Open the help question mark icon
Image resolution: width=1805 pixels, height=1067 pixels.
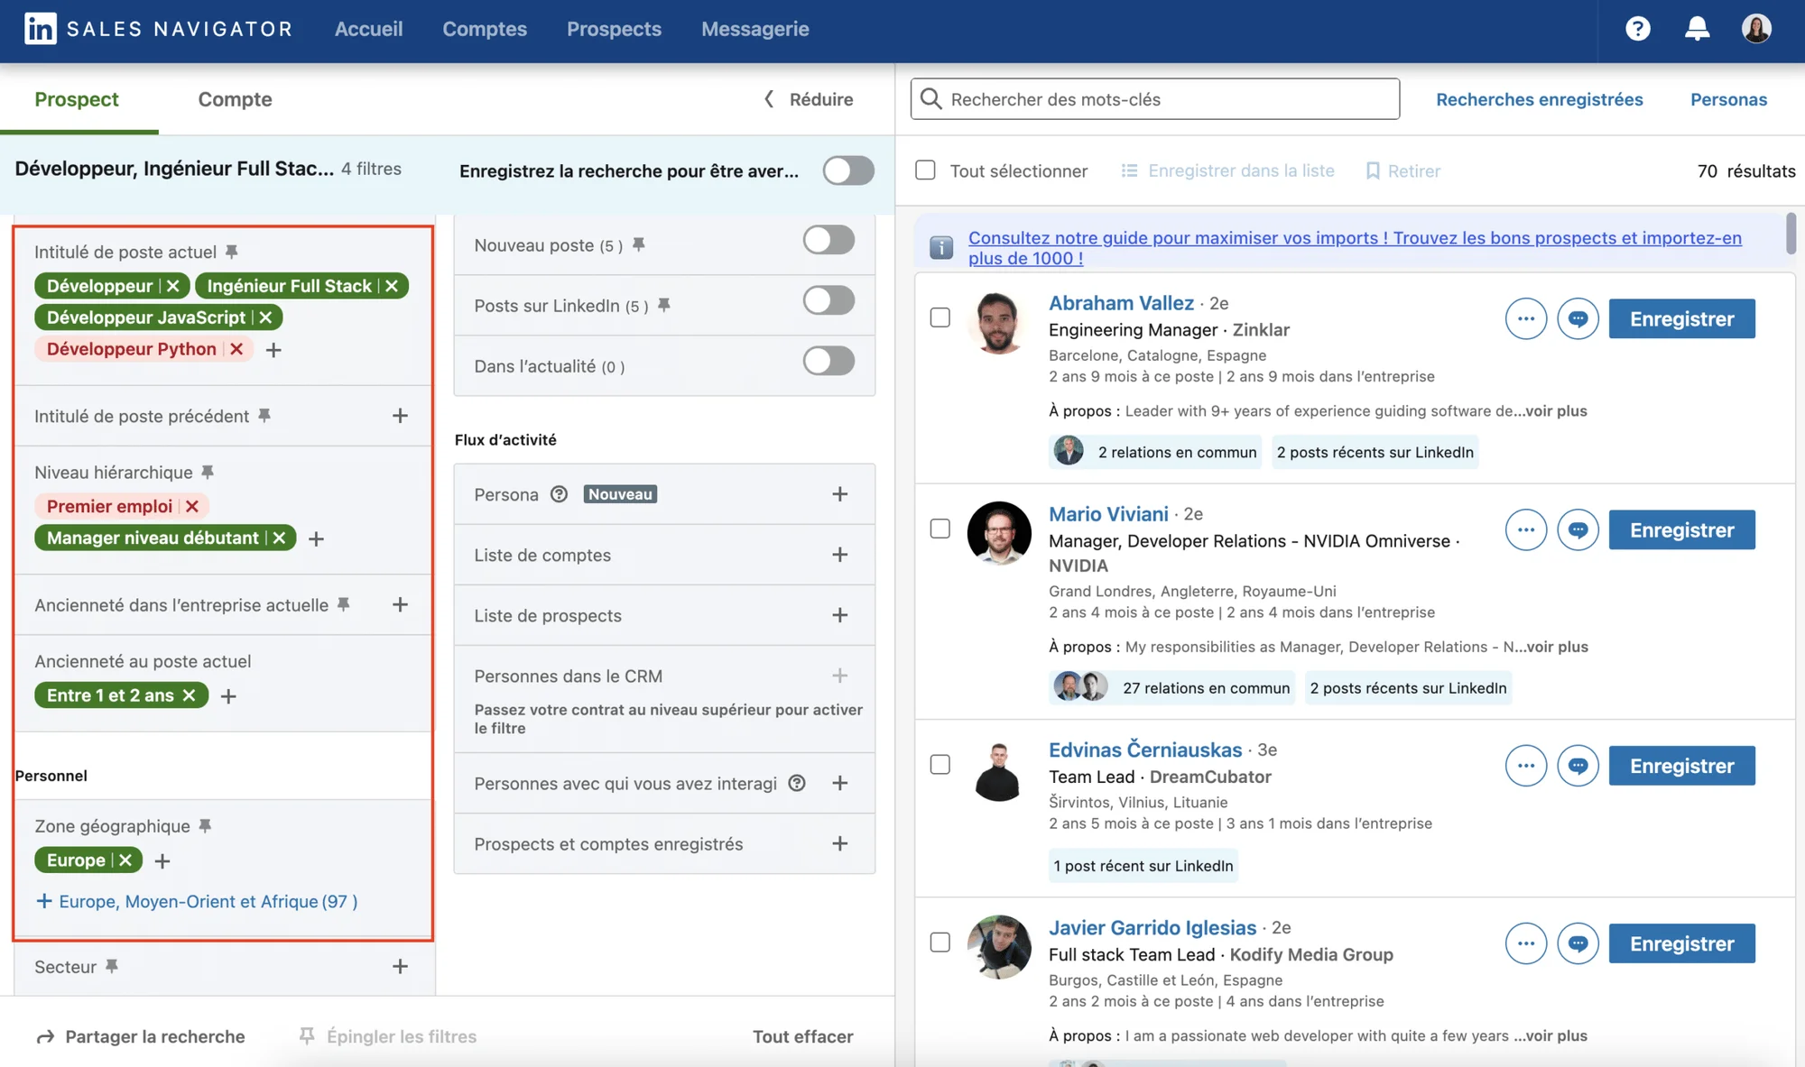pos(1637,29)
